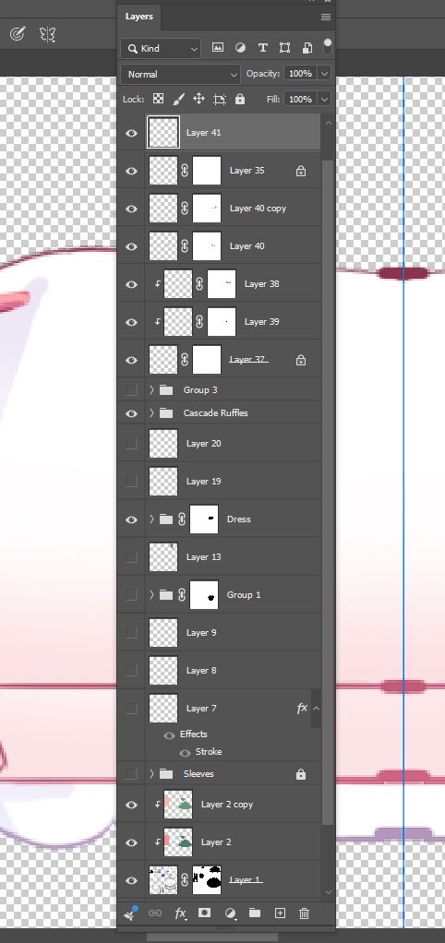Toggle visibility of Layer 40 copy
The width and height of the screenshot is (445, 943).
[131, 209]
